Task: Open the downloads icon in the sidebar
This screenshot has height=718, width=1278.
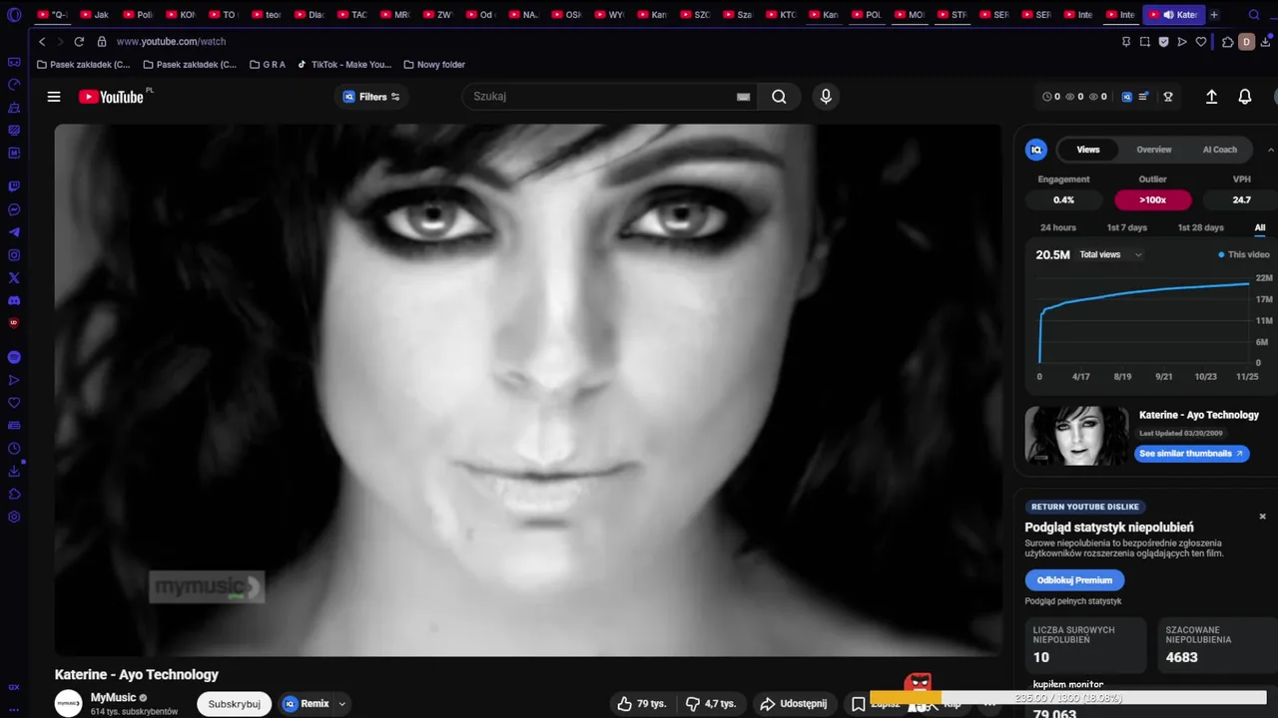Action: (x=14, y=472)
